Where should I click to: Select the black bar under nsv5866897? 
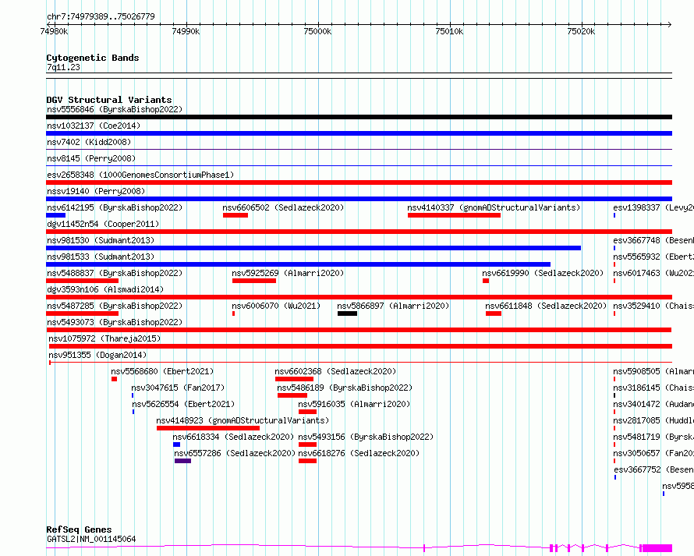[348, 313]
